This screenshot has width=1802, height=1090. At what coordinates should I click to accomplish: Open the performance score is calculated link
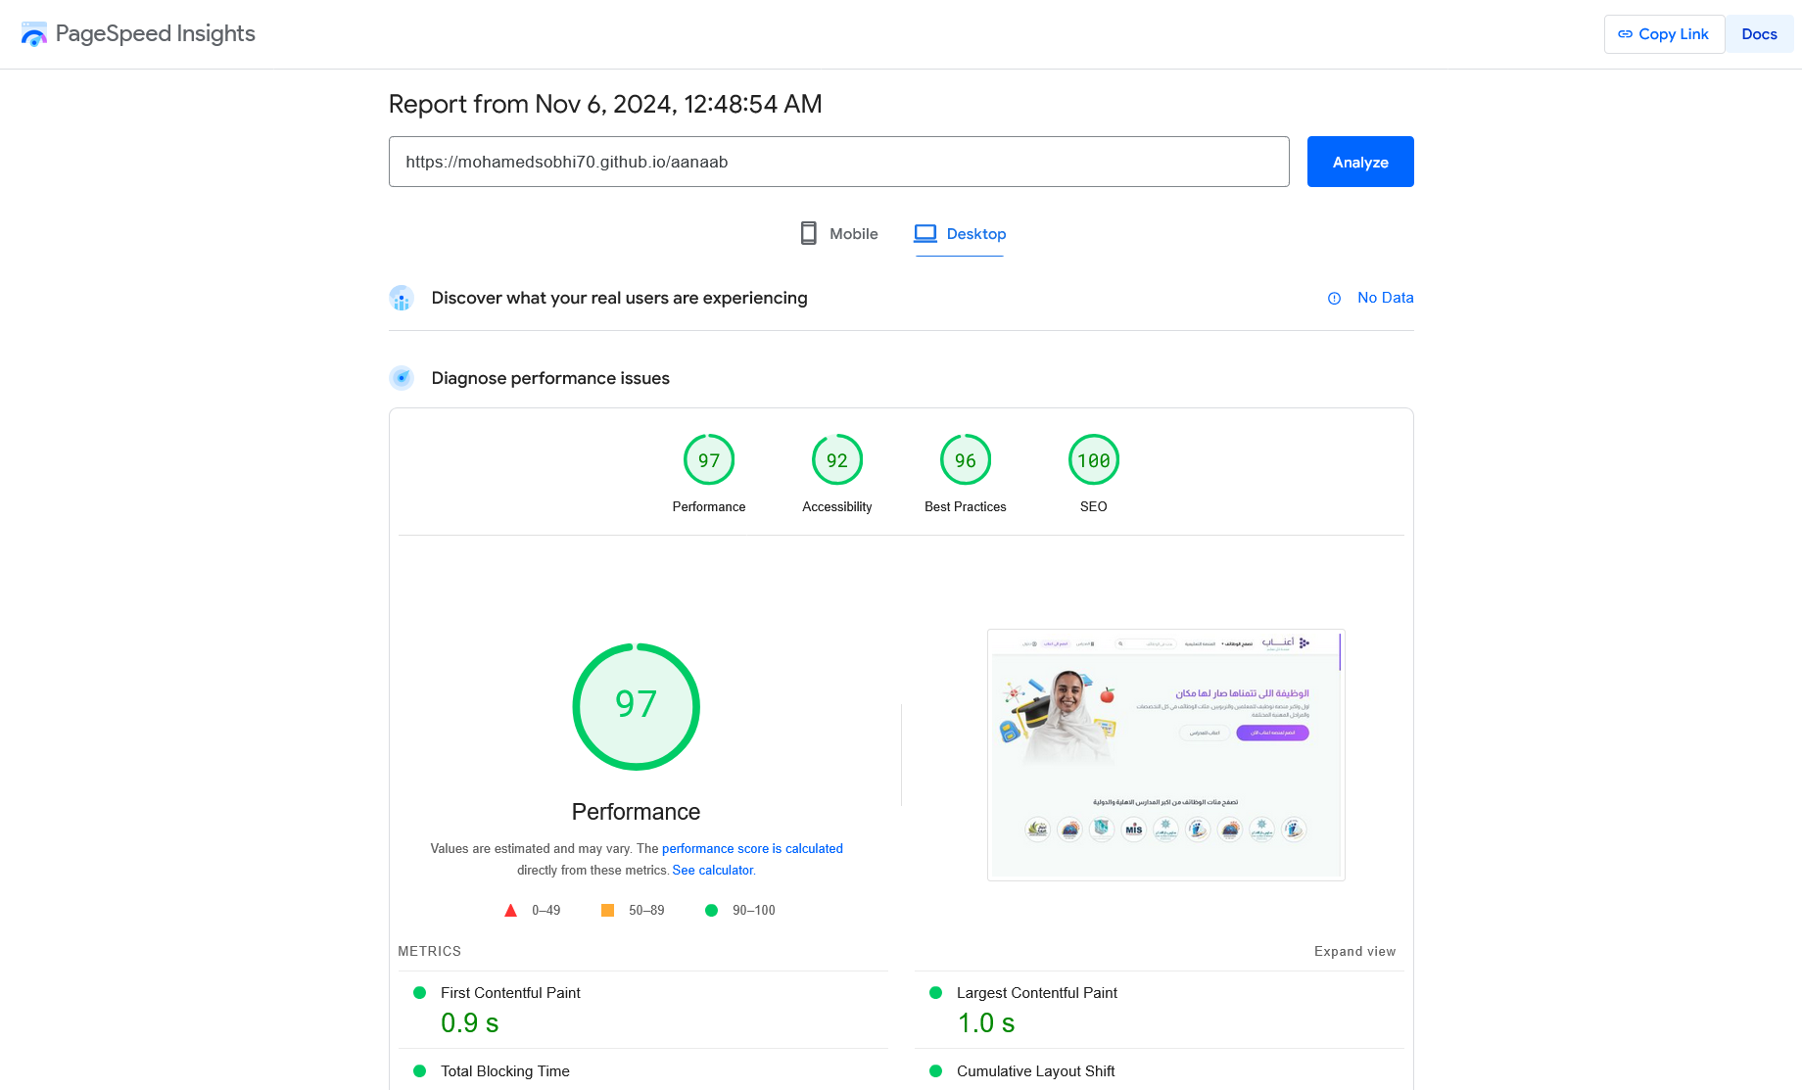coord(752,849)
